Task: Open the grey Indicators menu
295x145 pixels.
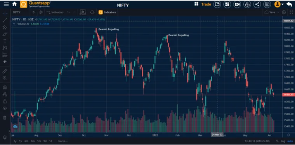Action: 55,12
